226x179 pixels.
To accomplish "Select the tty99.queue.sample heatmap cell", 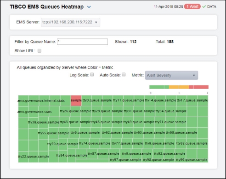I will (x=192, y=160).
